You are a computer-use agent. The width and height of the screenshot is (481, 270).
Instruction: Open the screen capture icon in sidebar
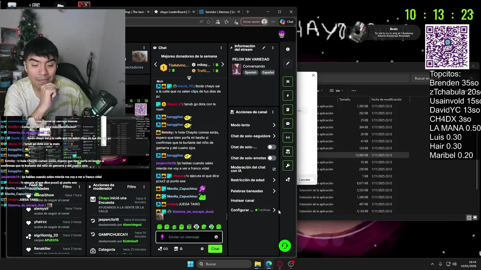click(288, 81)
